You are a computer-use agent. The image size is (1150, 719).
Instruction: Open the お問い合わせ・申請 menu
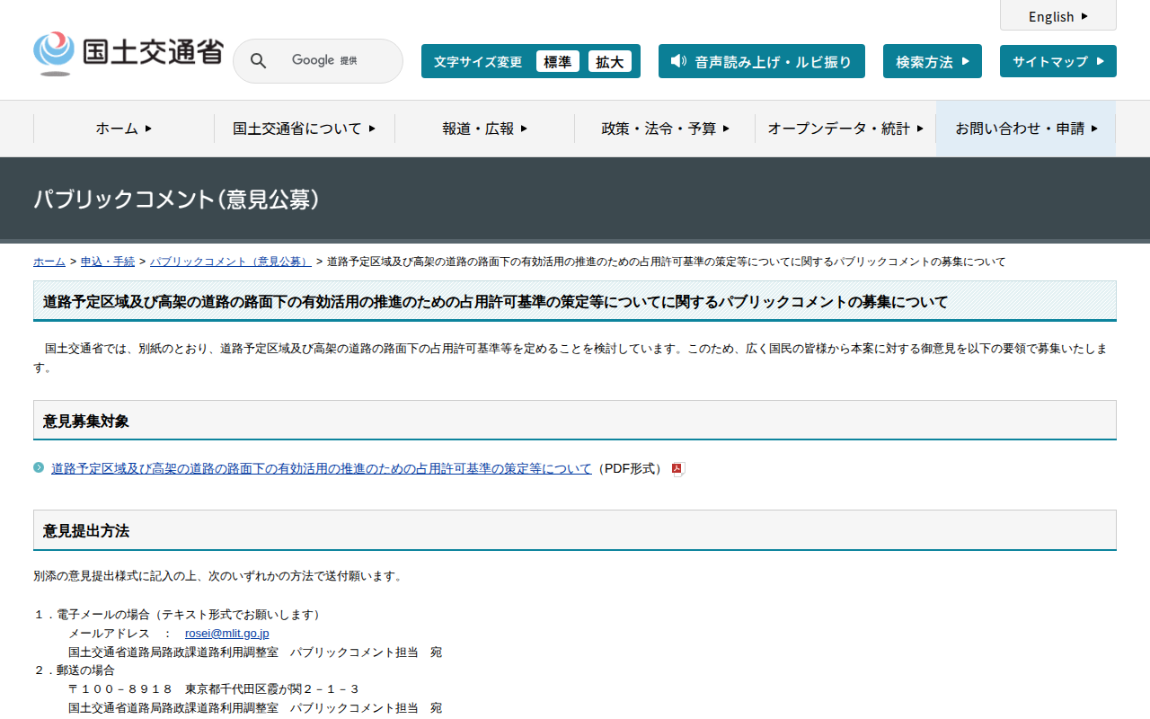(x=1026, y=129)
